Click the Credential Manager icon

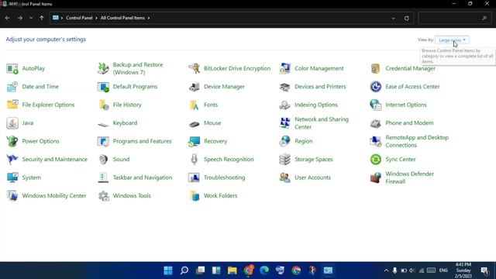tap(376, 68)
